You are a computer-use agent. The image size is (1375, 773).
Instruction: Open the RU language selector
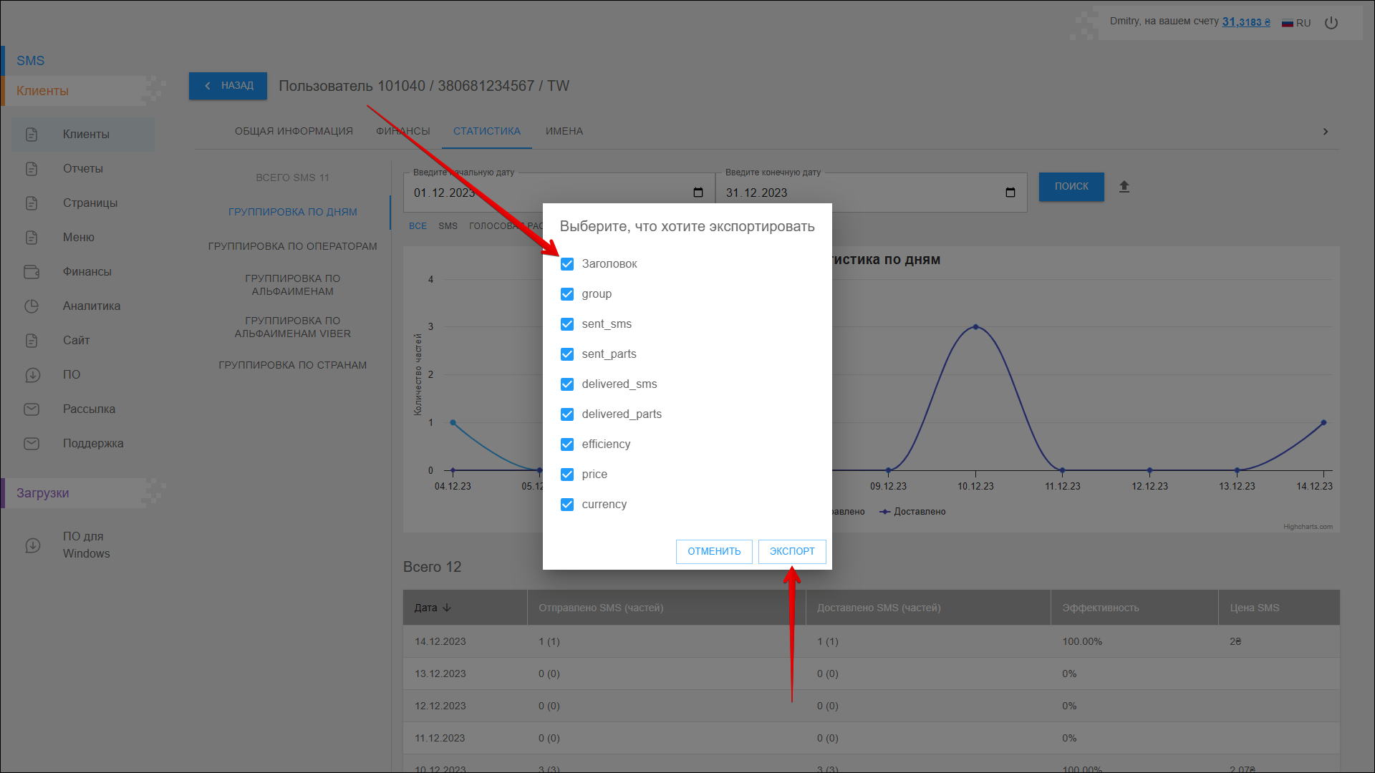click(x=1296, y=23)
